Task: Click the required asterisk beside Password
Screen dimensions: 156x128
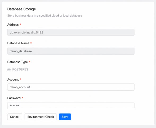Action: click(x=22, y=98)
